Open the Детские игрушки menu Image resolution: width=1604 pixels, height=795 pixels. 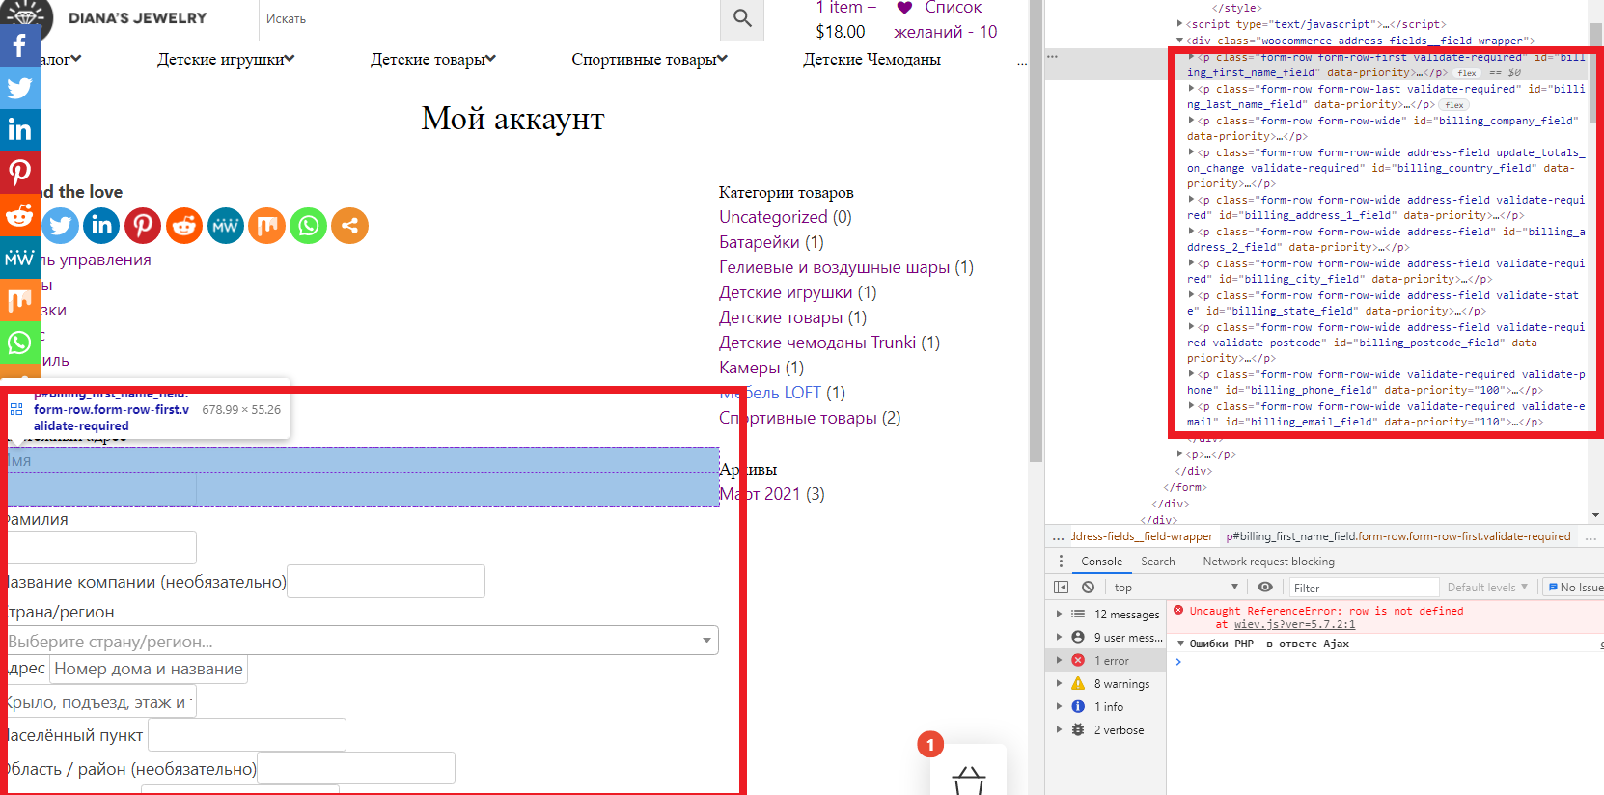226,59
